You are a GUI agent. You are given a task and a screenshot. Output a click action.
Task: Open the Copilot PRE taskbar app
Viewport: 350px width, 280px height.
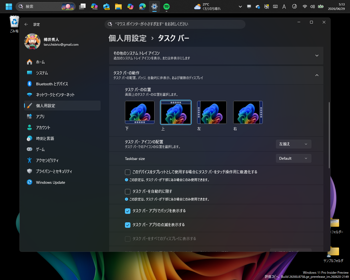coord(106,7)
